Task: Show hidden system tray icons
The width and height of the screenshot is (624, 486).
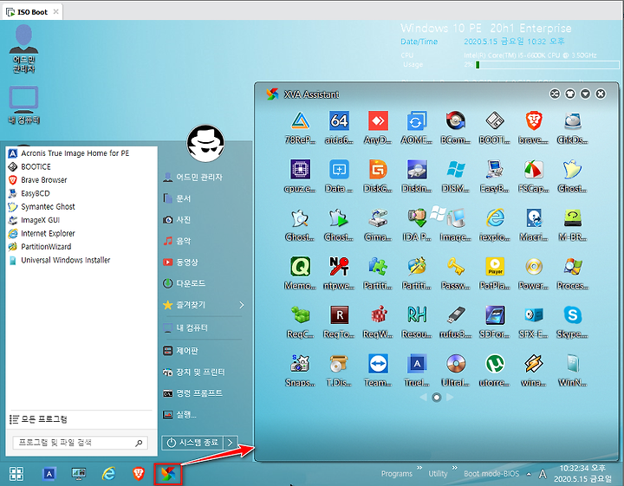Action: point(529,474)
